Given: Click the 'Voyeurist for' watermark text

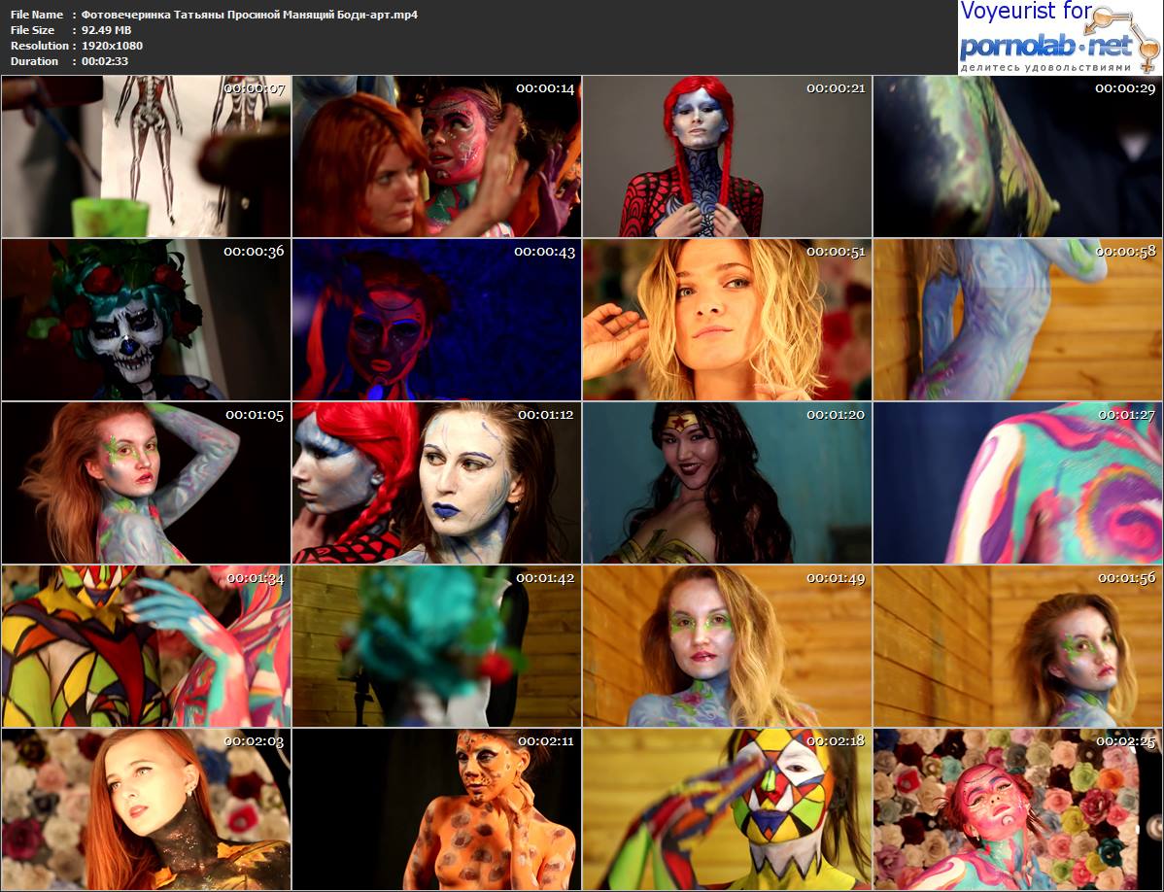Looking at the screenshot, I should (x=1025, y=13).
